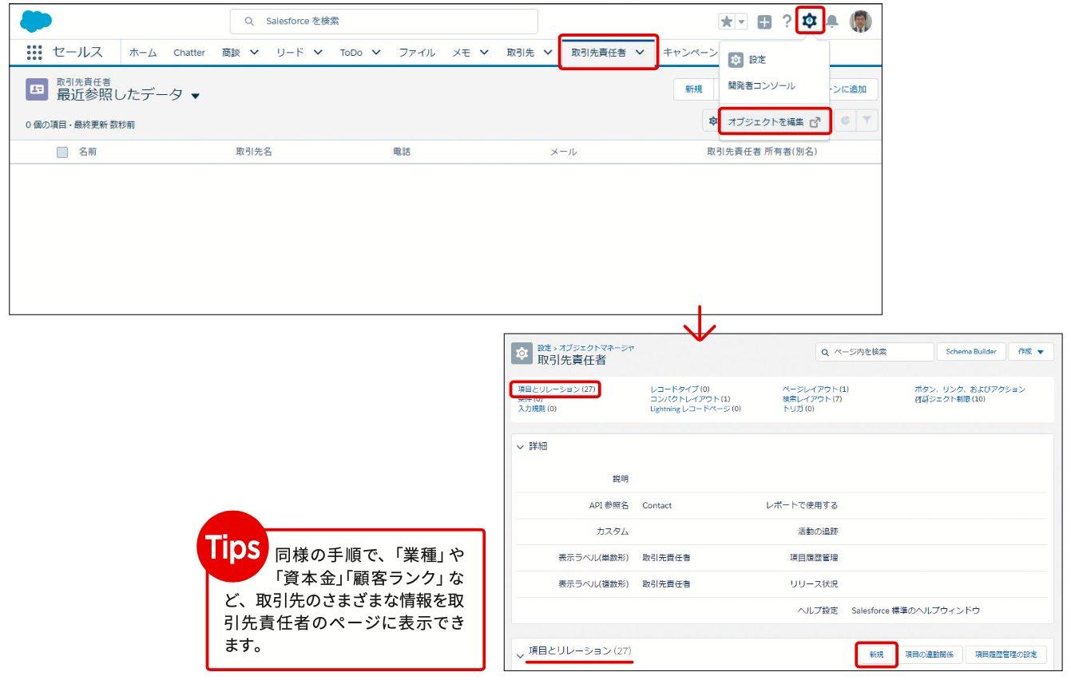Screen dimensions: 1071x680
Task: Click the 設定 breadcrumb link
Action: pos(544,348)
